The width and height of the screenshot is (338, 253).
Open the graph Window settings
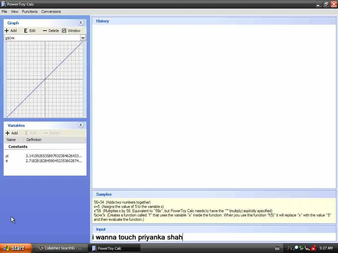[x=71, y=31]
